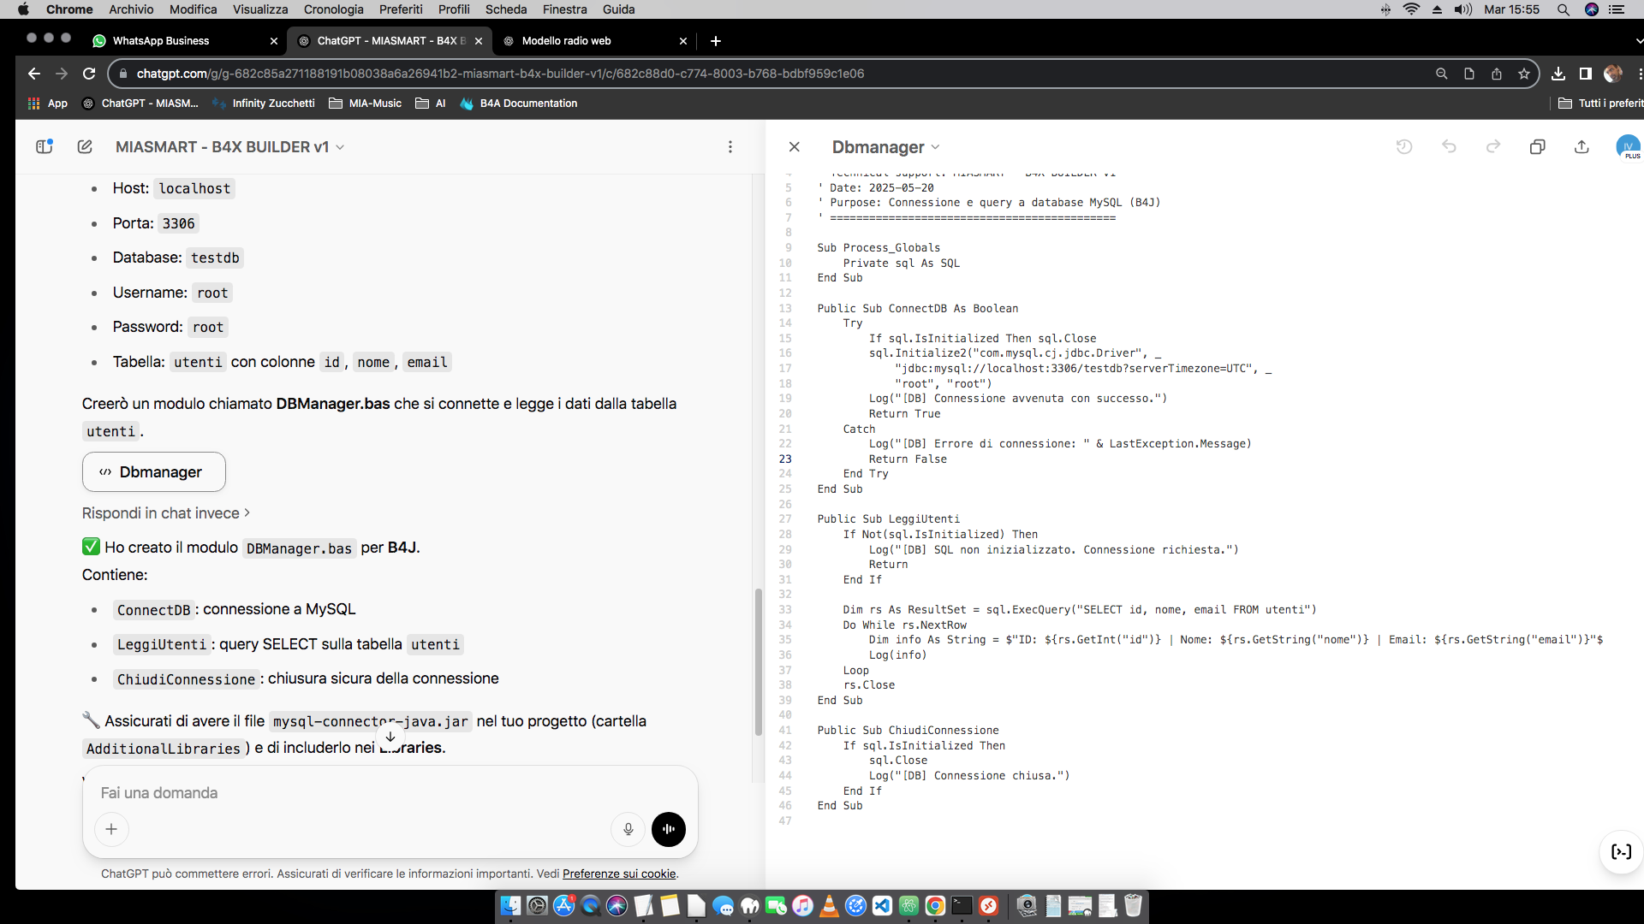
Task: Show canvas version history
Action: tap(1404, 147)
